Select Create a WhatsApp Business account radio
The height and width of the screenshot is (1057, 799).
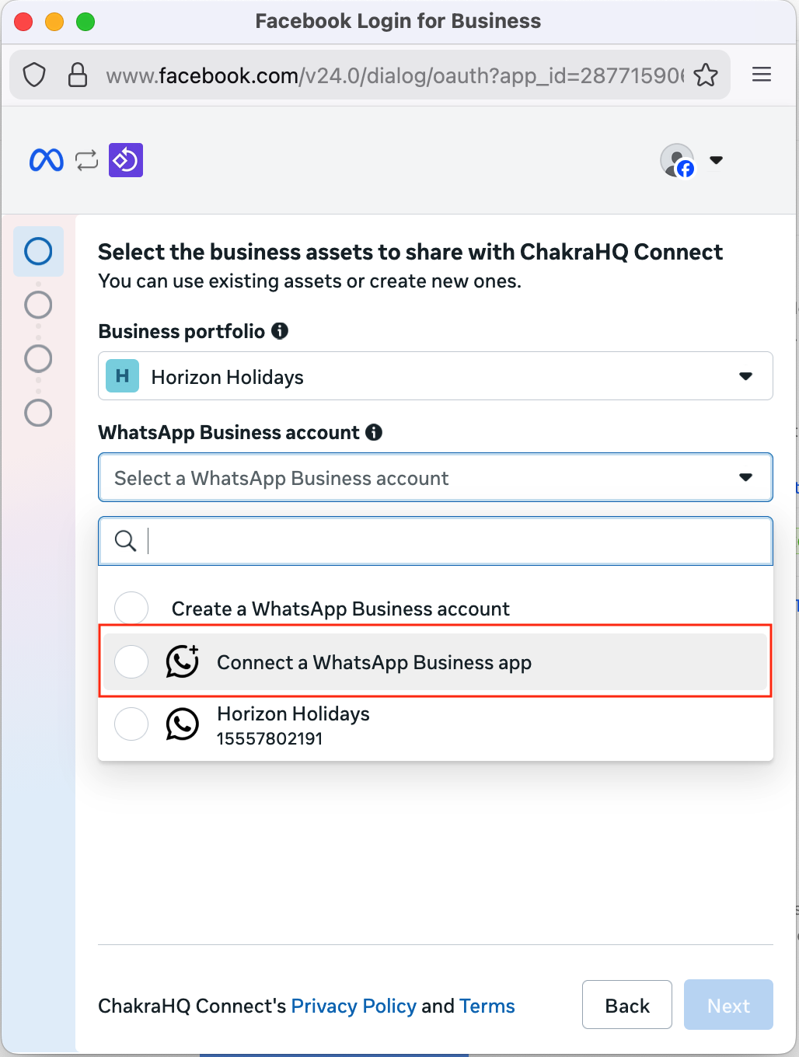pos(131,608)
